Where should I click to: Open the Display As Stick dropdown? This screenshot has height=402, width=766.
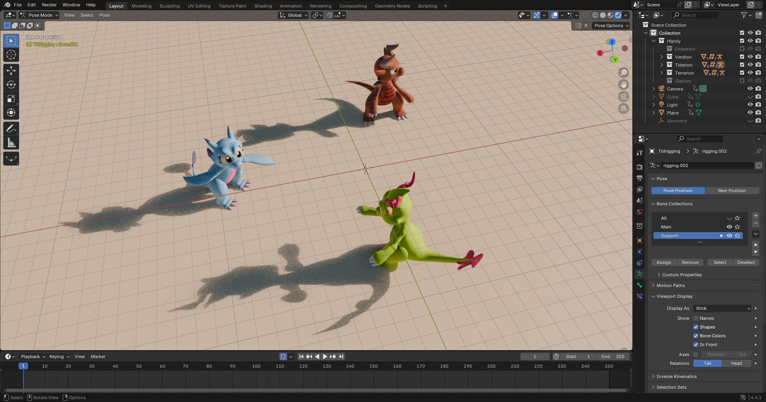(723, 308)
